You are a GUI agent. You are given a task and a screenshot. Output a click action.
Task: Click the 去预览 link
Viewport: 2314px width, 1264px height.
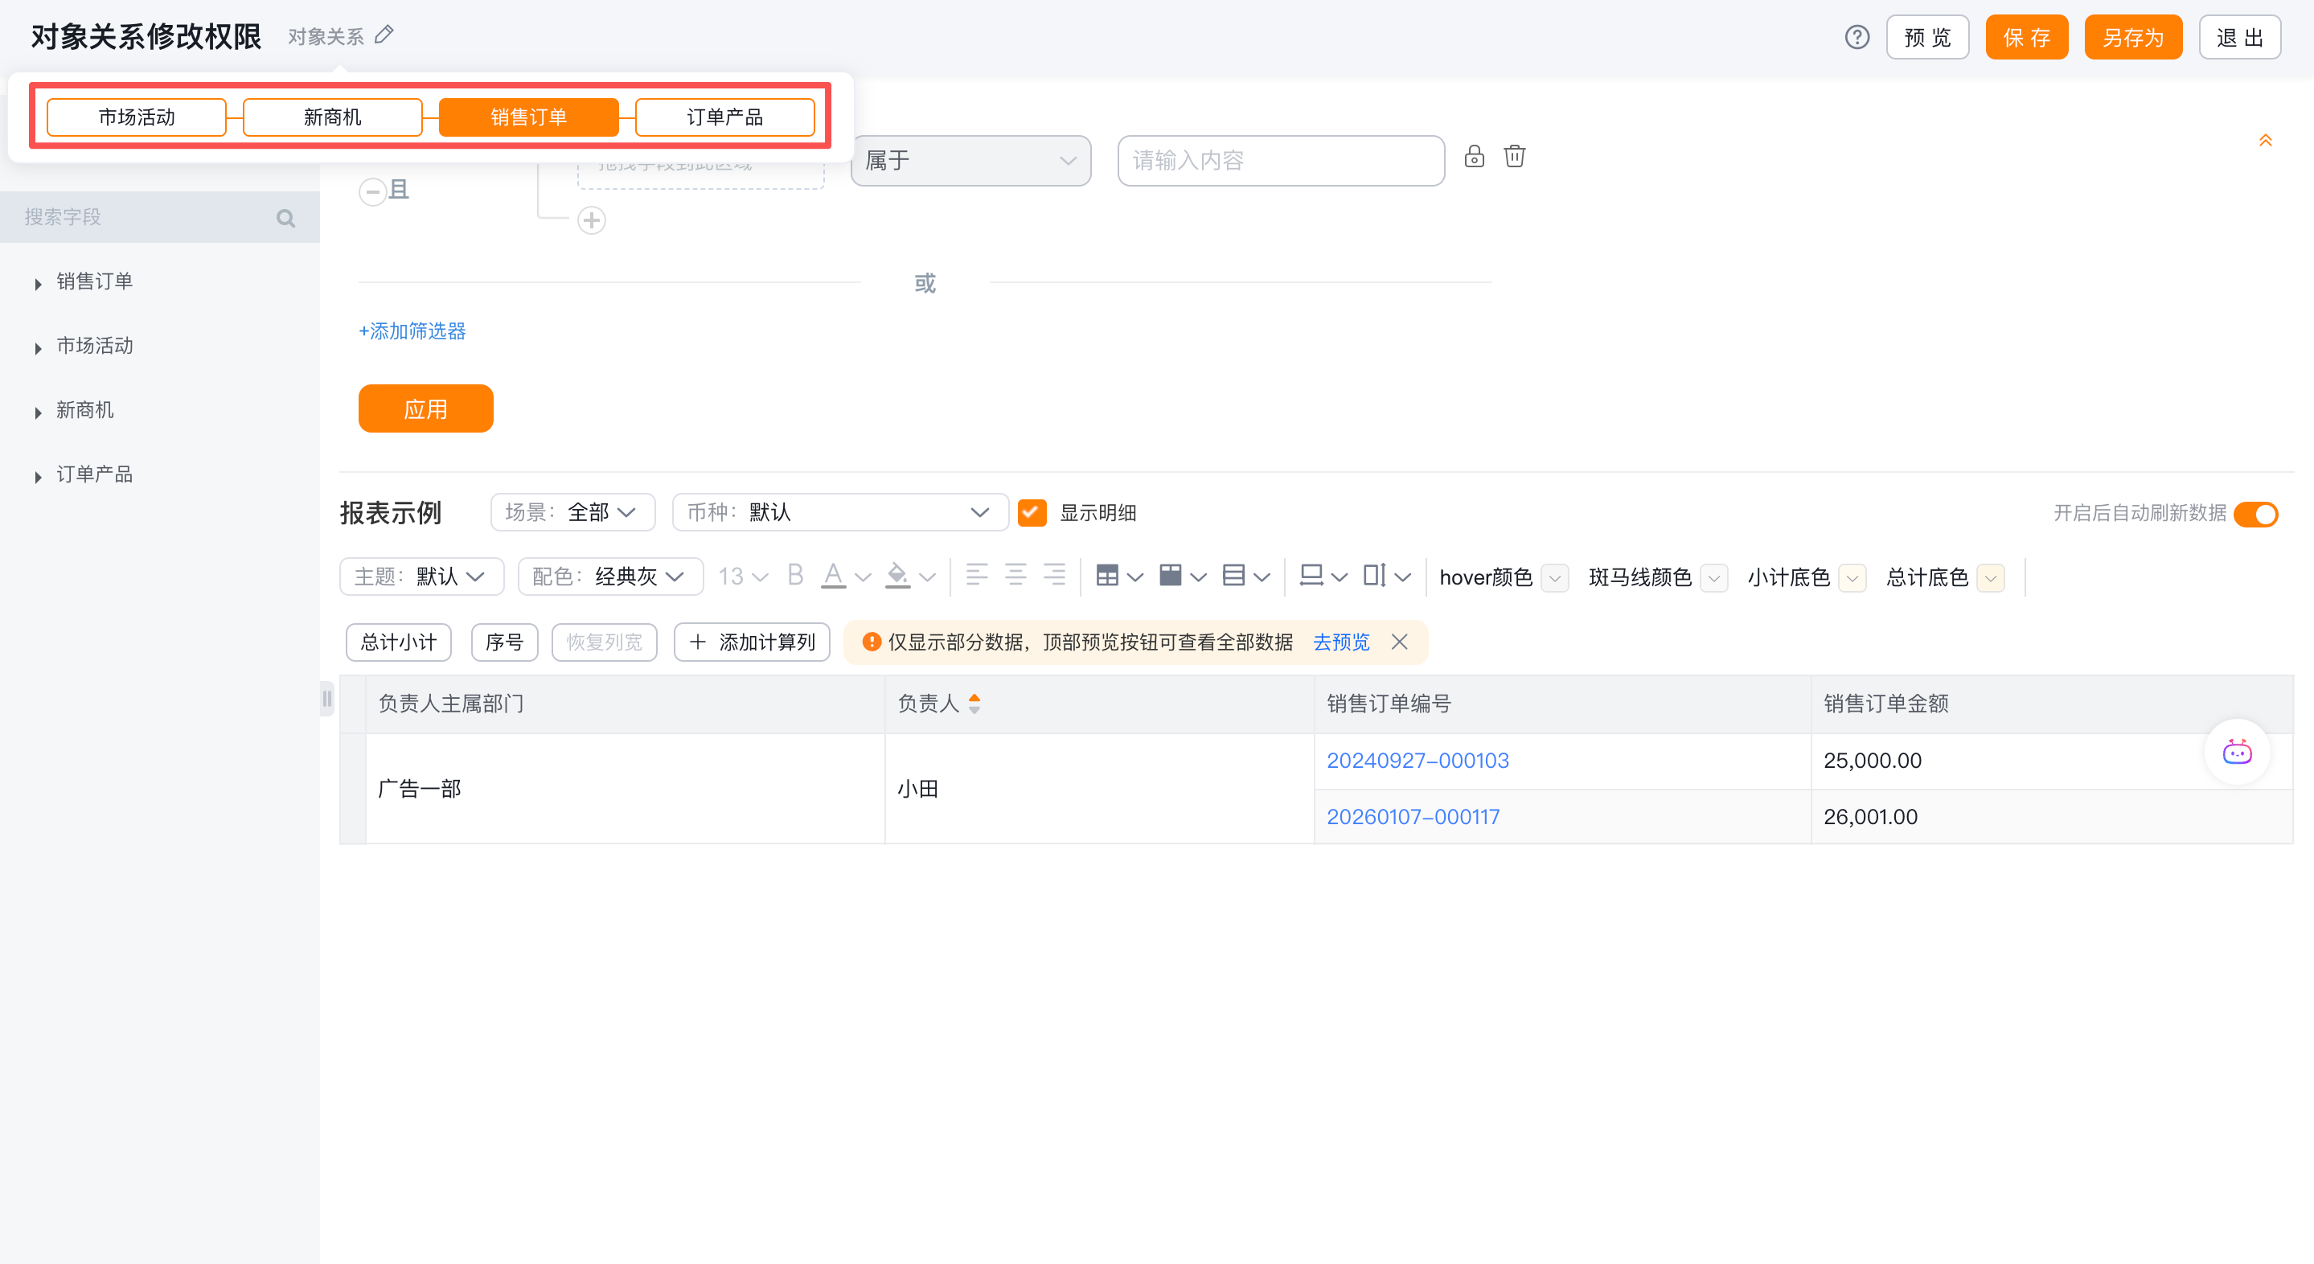pyautogui.click(x=1341, y=642)
